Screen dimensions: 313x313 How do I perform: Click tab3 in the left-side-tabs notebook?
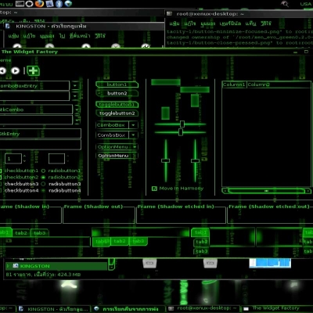pos(202,251)
